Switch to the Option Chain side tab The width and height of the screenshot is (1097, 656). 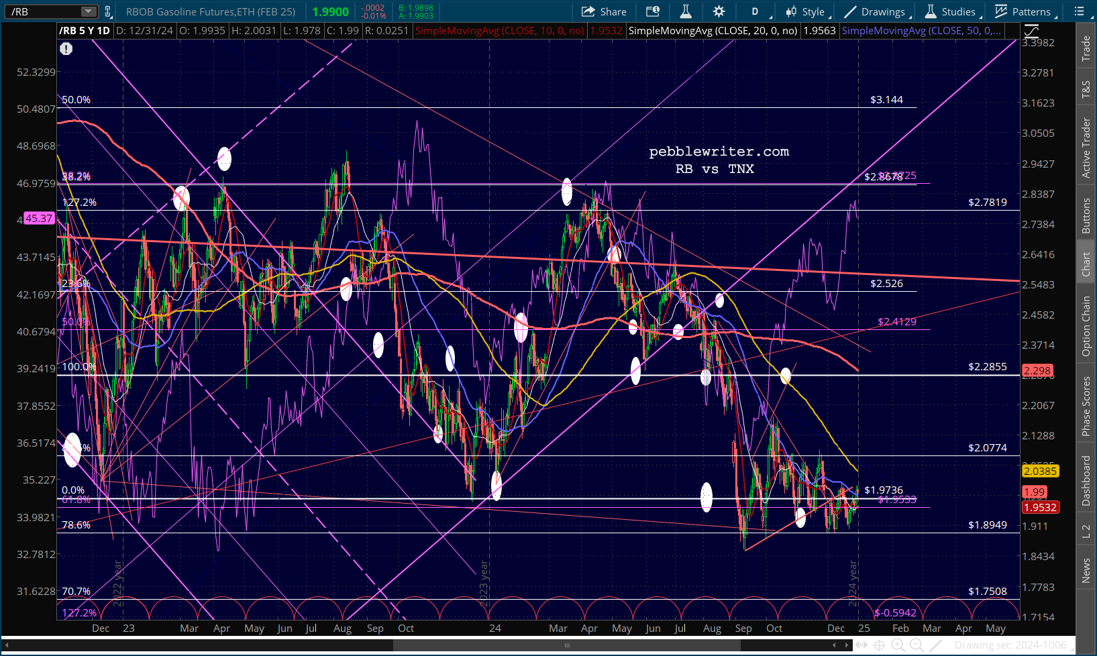coord(1086,326)
